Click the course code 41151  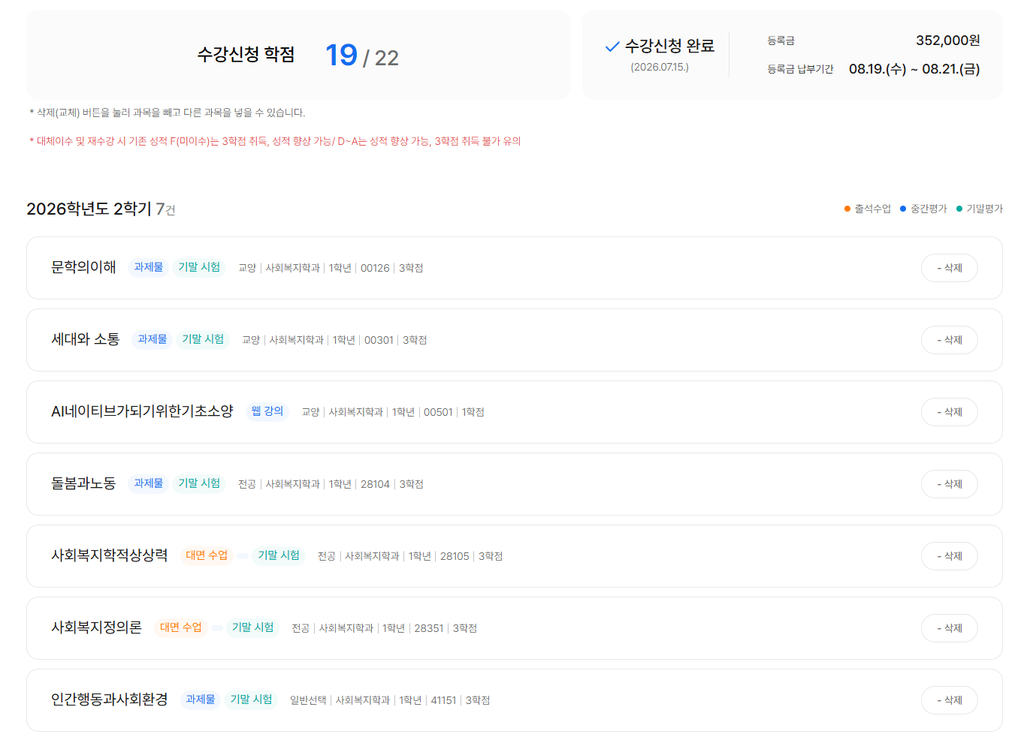(443, 700)
